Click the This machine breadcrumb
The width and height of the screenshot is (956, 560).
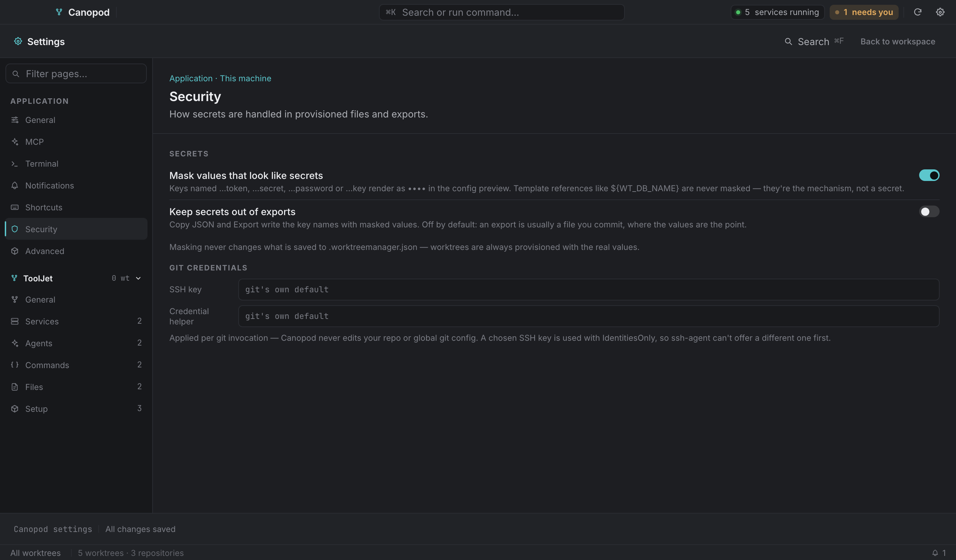tap(245, 78)
